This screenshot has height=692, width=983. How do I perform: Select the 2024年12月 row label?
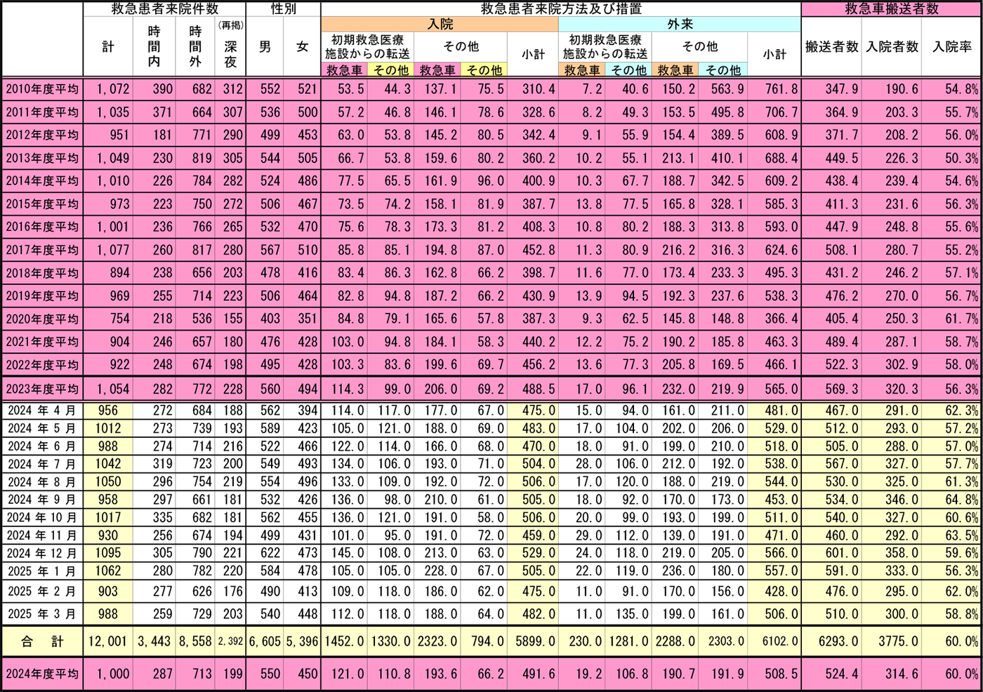click(42, 553)
